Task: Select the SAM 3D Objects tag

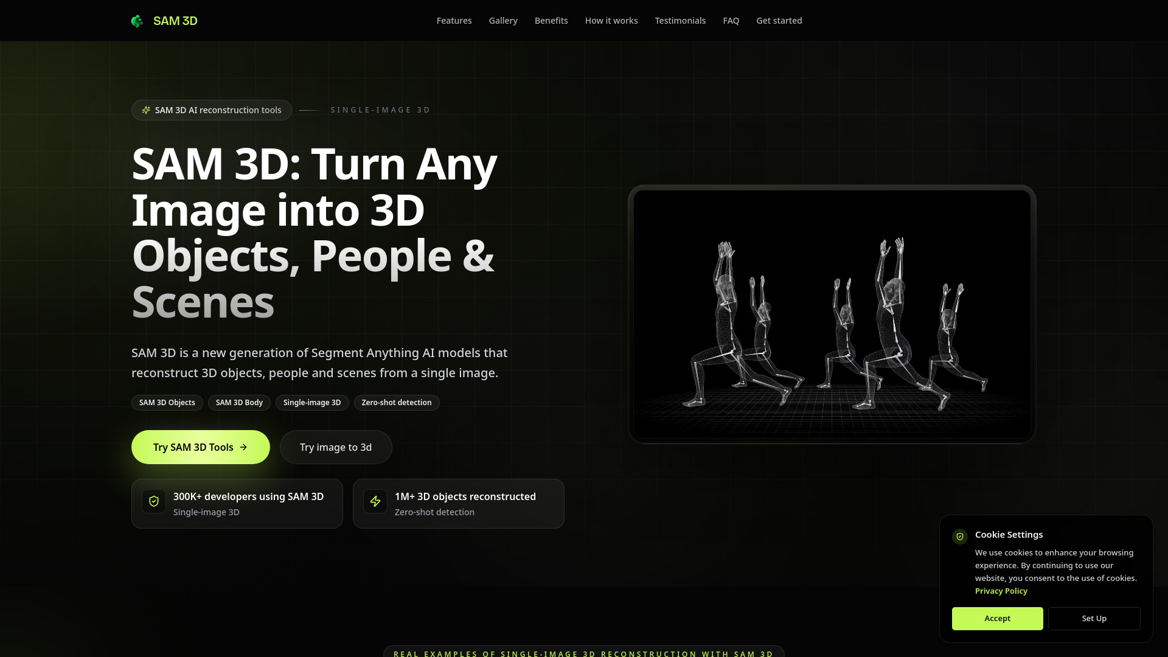Action: point(167,402)
